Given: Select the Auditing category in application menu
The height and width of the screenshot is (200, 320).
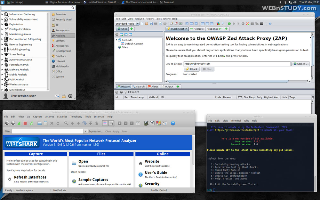Looking at the screenshot, I should pyautogui.click(x=63, y=36).
